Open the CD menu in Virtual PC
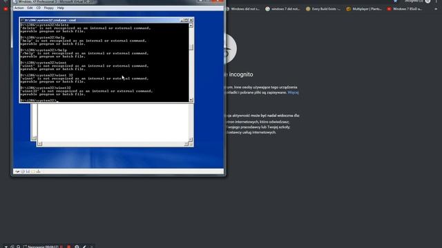The image size is (442, 248). point(39,8)
